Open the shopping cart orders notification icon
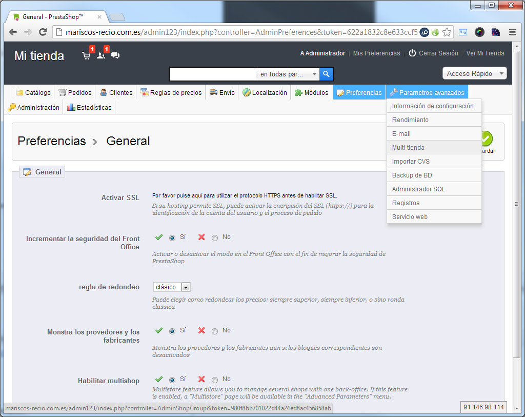The image size is (525, 417). tap(86, 55)
